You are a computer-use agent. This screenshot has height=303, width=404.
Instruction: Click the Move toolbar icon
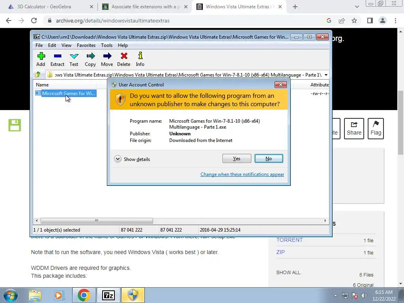107,60
